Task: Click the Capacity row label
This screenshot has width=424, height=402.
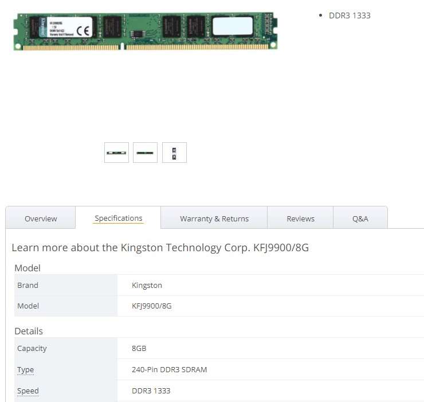Action: 32,349
